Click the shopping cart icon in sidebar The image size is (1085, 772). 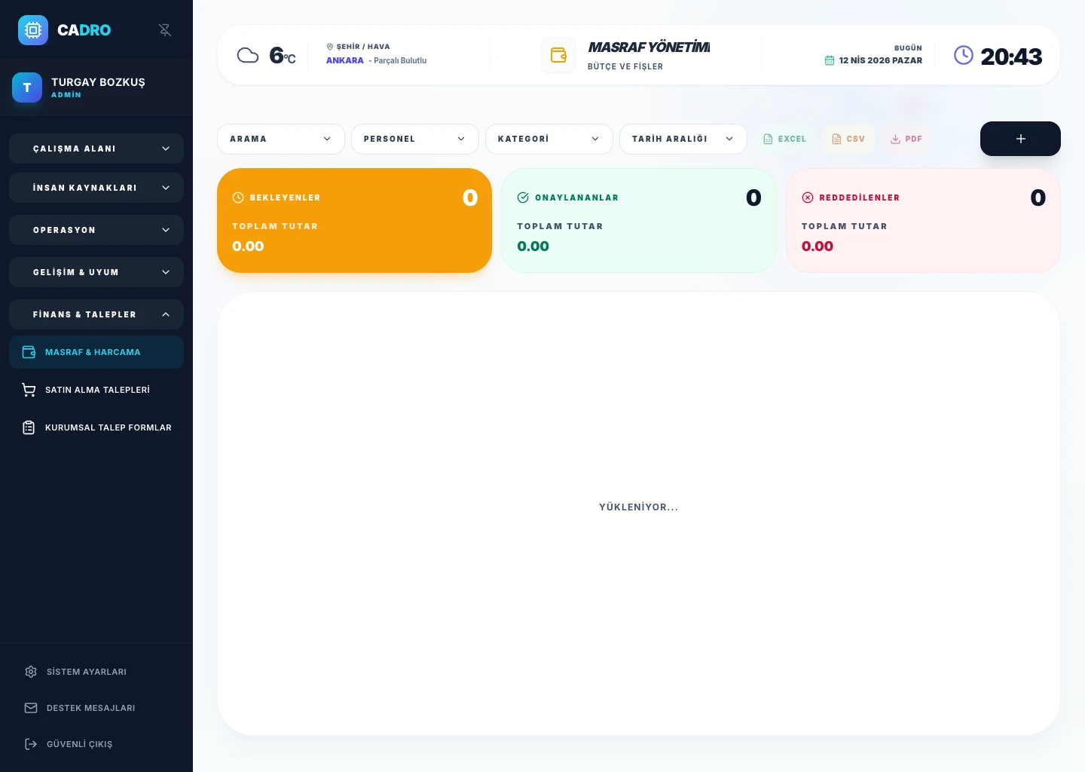(x=29, y=390)
